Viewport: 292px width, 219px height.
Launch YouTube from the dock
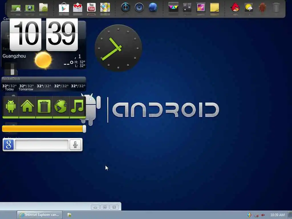(x=91, y=7)
